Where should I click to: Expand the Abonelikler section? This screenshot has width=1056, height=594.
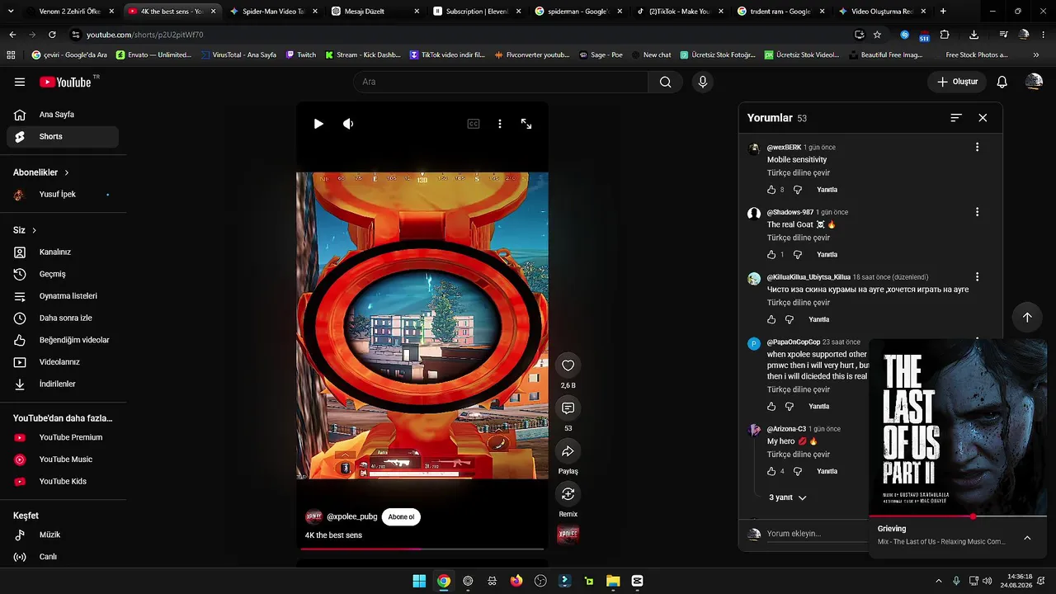click(x=41, y=172)
